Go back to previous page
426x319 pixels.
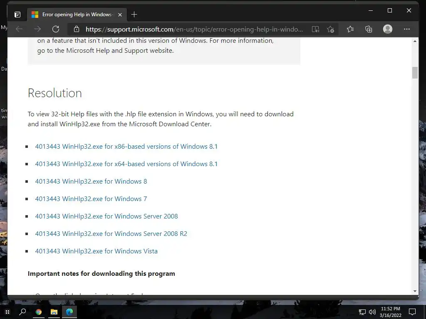click(x=19, y=29)
